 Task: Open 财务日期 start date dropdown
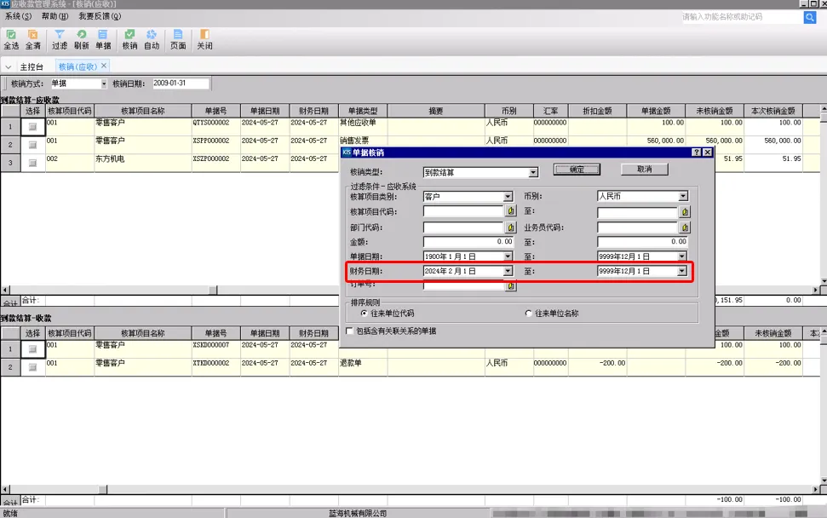[x=508, y=271]
